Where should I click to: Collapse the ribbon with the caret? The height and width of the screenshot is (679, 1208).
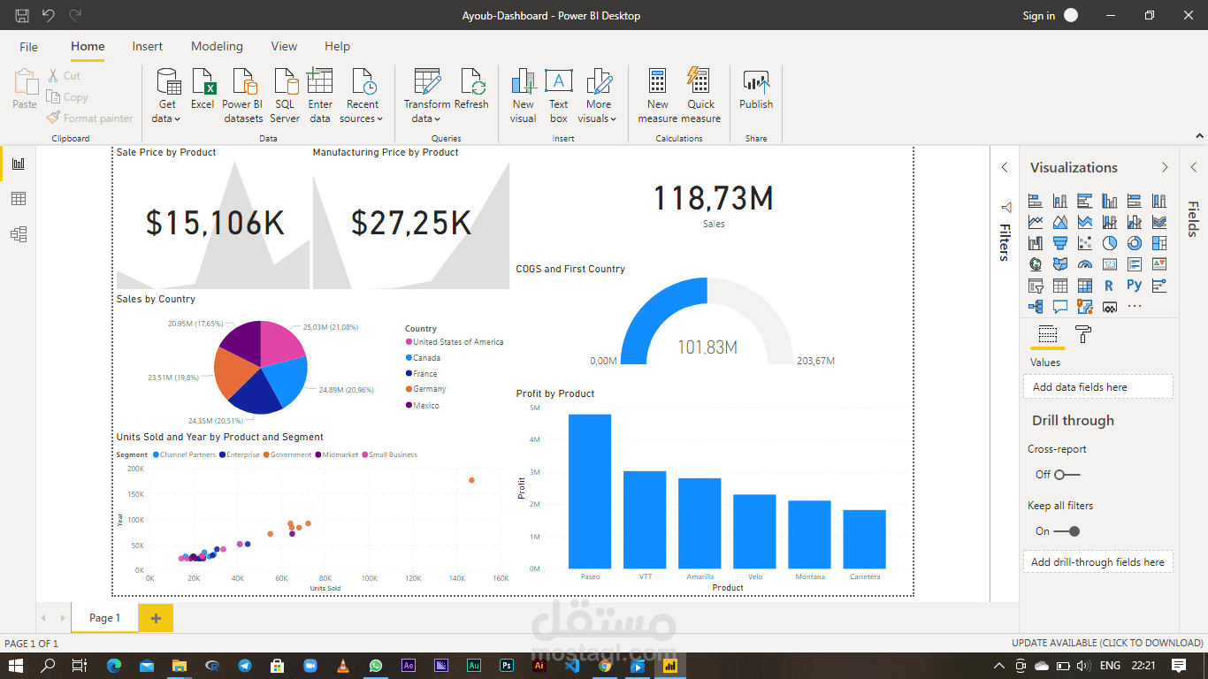[1198, 136]
